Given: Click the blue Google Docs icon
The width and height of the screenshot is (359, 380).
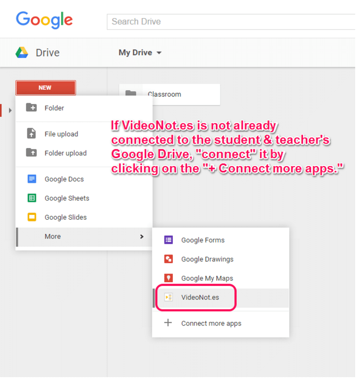Looking at the screenshot, I should tap(32, 179).
